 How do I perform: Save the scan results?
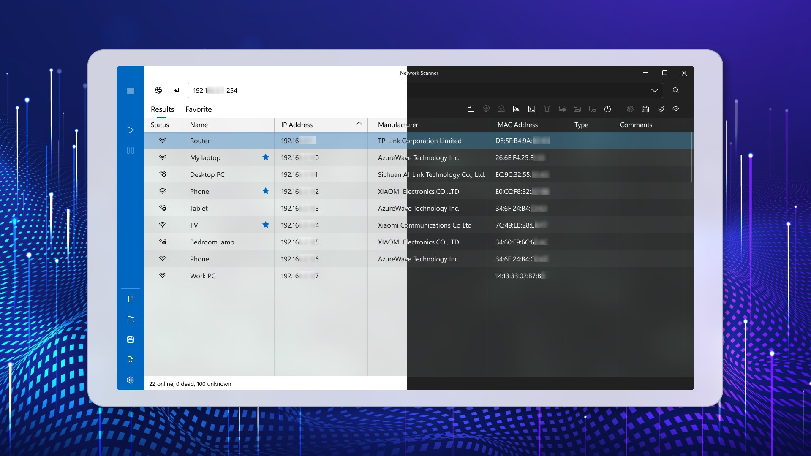point(645,109)
